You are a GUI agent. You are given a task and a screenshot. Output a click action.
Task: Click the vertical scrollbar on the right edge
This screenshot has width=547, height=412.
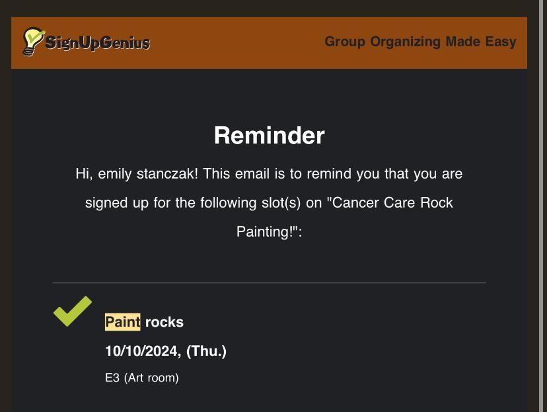coord(540,198)
